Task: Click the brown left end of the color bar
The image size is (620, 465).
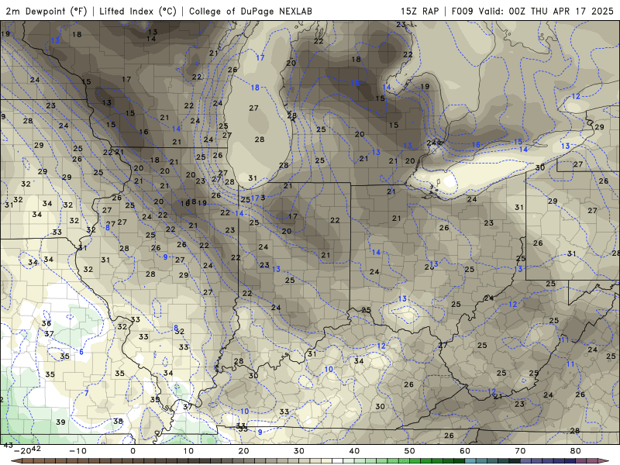Action: pos(18,461)
